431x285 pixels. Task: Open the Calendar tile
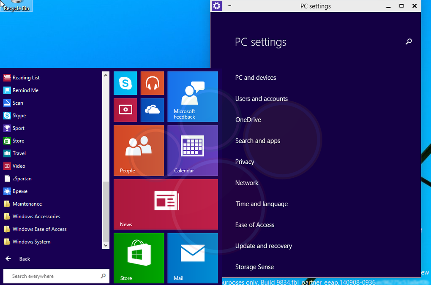click(x=193, y=150)
